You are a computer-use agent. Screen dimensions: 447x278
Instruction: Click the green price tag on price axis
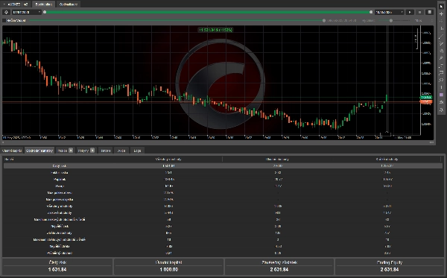[x=426, y=97]
